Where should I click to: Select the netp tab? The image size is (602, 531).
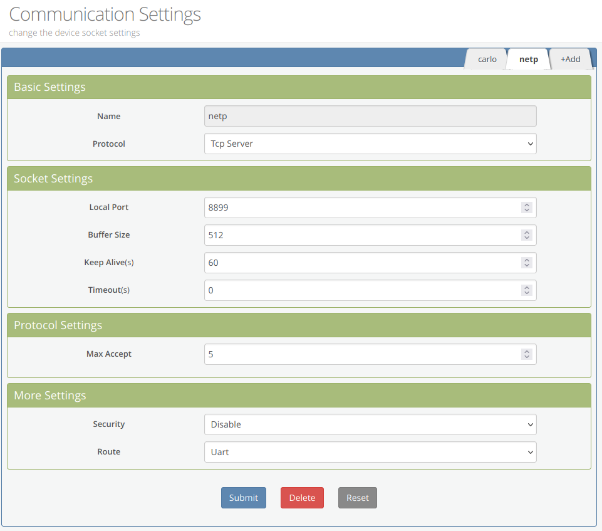click(x=528, y=59)
